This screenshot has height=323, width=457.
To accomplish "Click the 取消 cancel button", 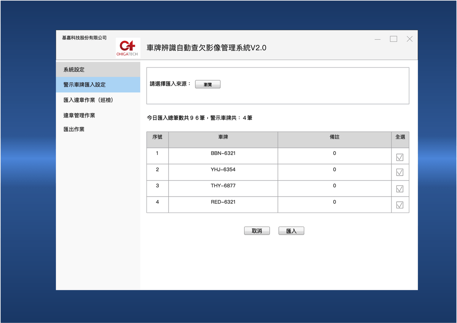I will click(257, 231).
